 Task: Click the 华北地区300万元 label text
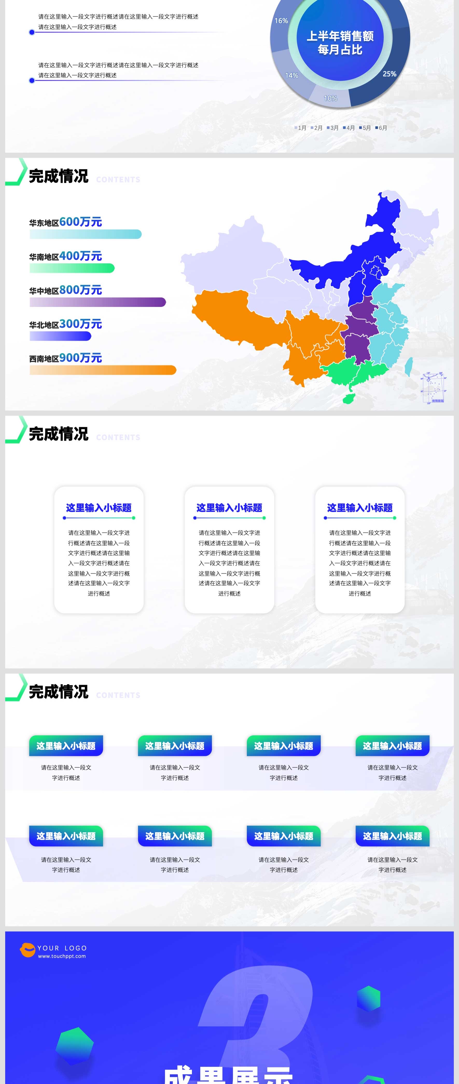click(x=66, y=324)
